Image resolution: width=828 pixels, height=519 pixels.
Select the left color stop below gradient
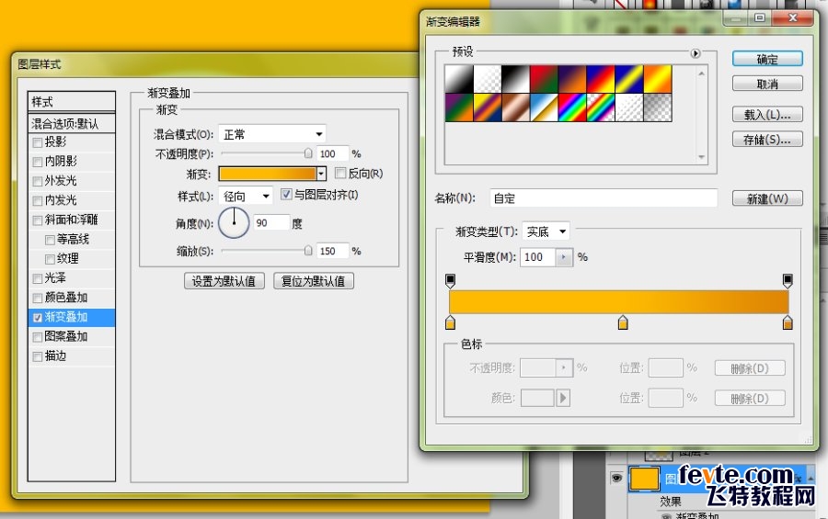(451, 322)
